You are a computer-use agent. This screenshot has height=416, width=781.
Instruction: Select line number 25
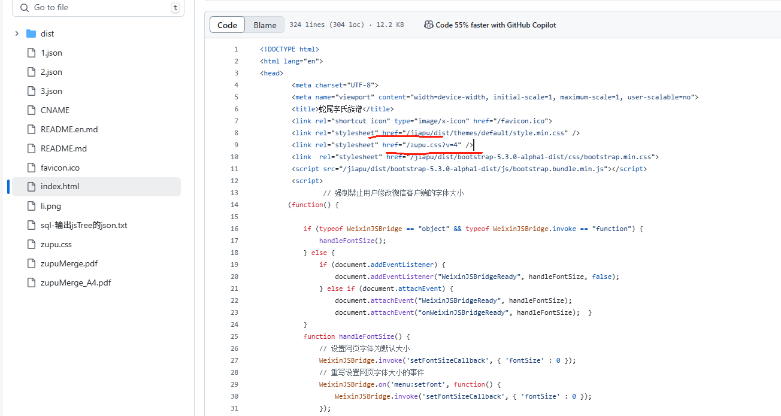pos(234,336)
